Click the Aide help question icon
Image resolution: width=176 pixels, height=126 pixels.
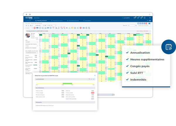[150, 21]
